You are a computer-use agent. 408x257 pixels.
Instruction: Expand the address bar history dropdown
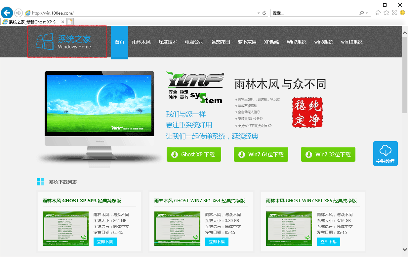tap(259, 13)
